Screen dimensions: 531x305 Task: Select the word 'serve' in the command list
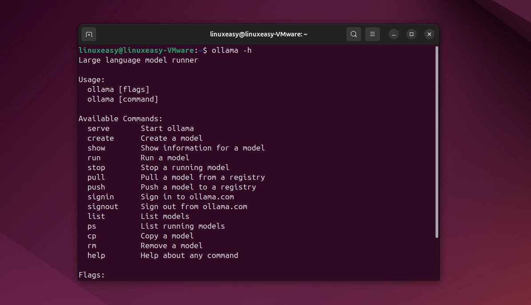99,128
